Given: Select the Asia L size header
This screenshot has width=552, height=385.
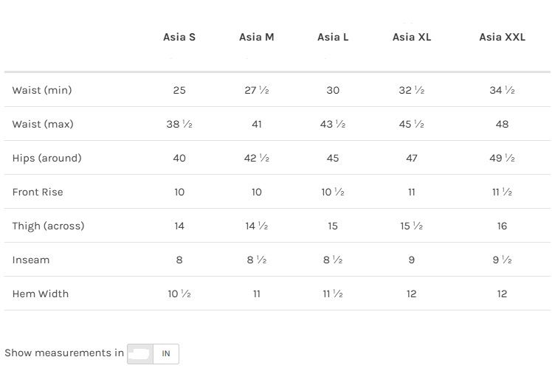Looking at the screenshot, I should pyautogui.click(x=333, y=37).
